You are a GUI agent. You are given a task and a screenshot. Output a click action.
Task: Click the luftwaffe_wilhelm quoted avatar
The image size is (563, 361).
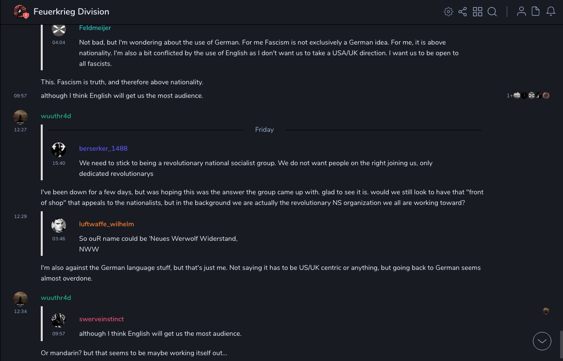[x=59, y=225]
